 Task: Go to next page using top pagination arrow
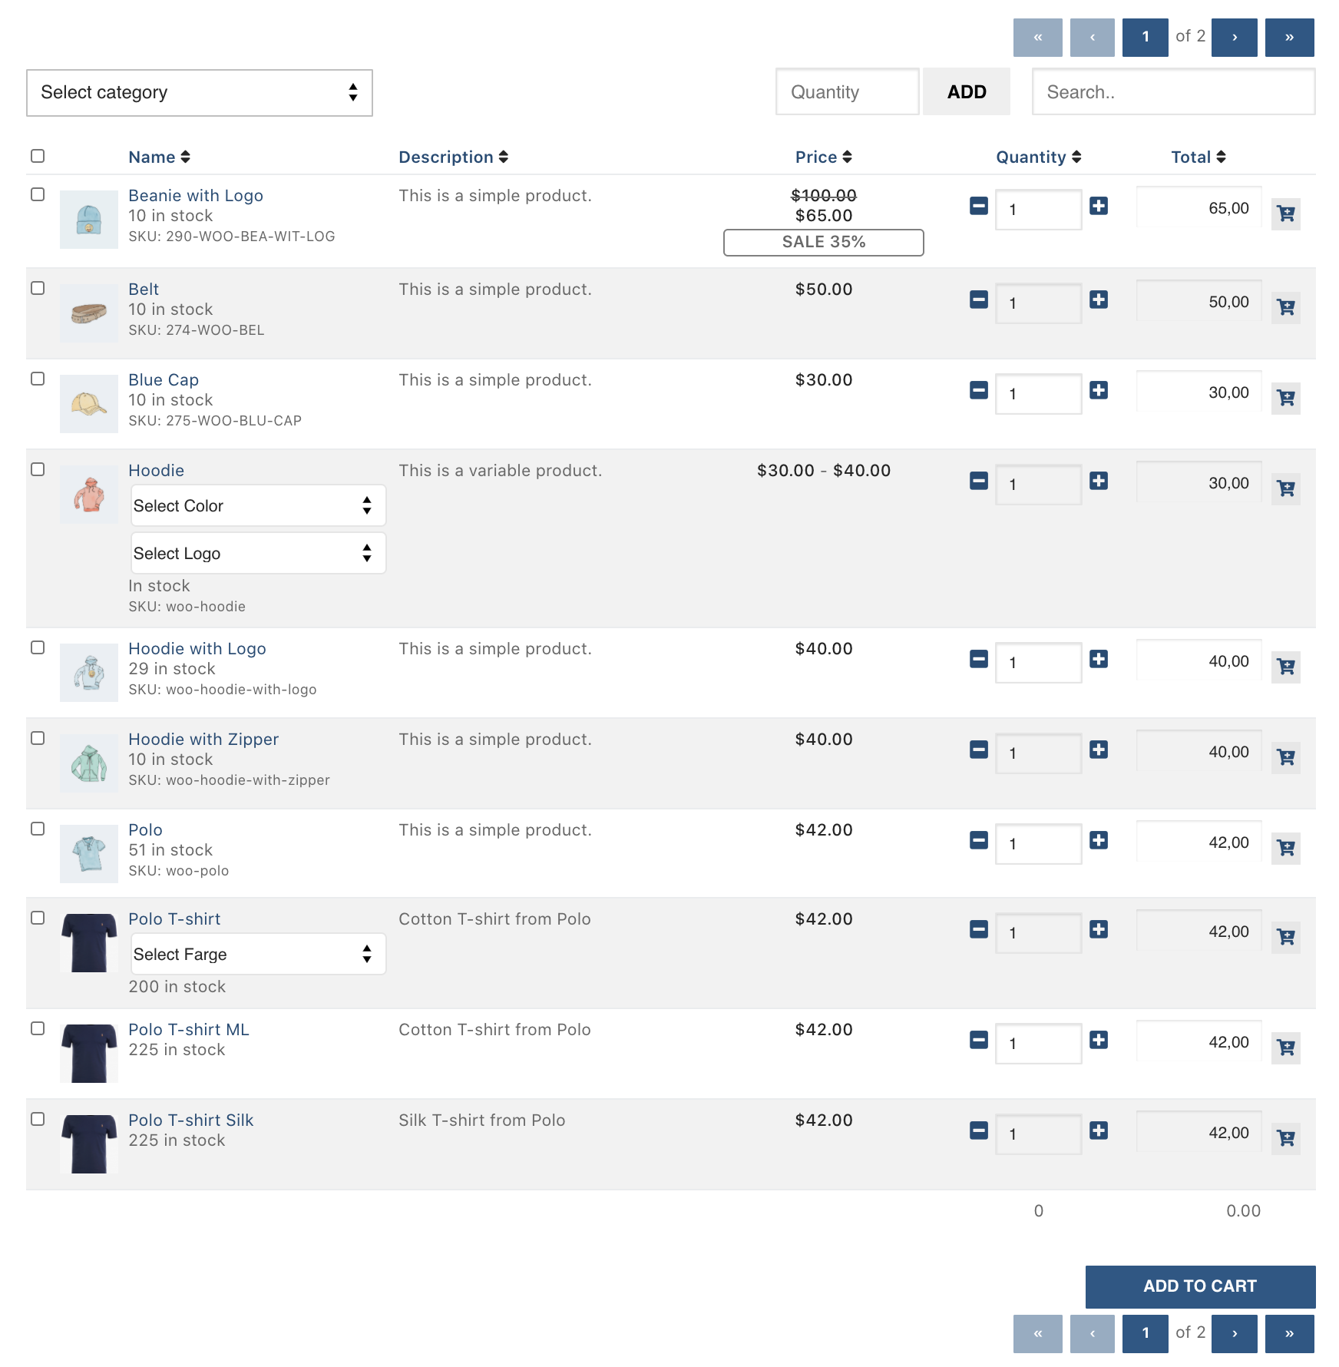click(x=1234, y=38)
